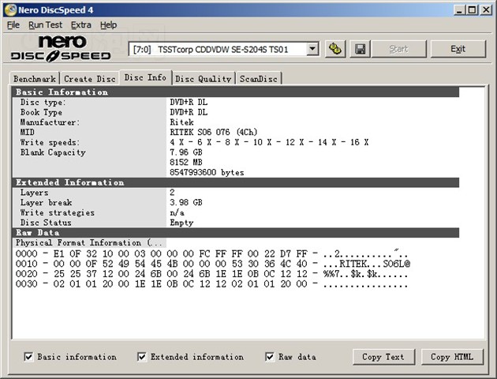Viewport: 497px width, 379px height.
Task: Click the 'Book Type' label
Action: click(x=41, y=112)
